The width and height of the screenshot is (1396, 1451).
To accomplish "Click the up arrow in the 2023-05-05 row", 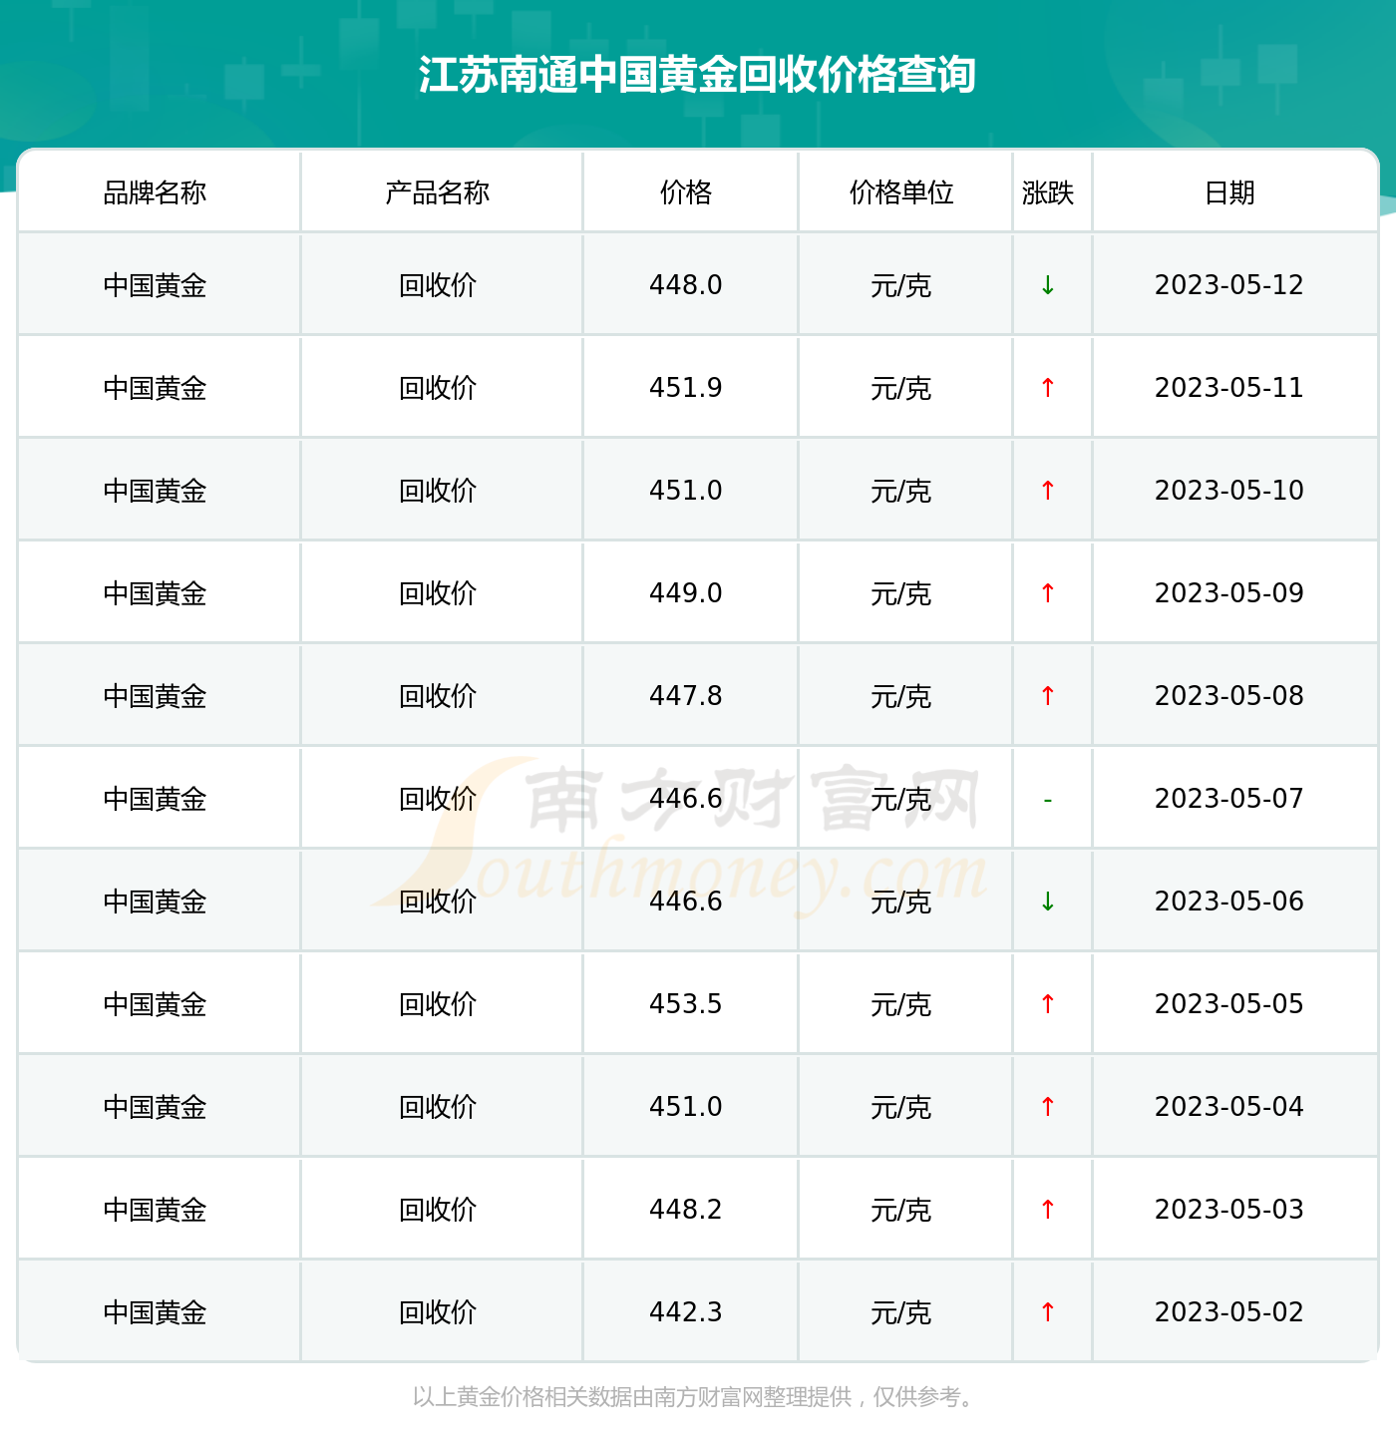I will [x=1048, y=1004].
